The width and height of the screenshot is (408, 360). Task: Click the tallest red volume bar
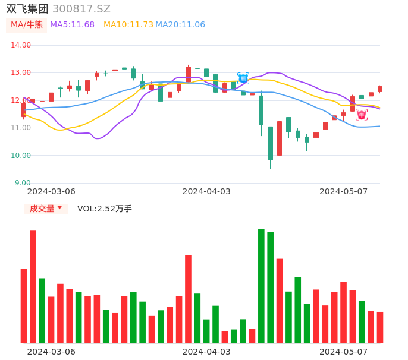pyautogui.click(x=33, y=286)
